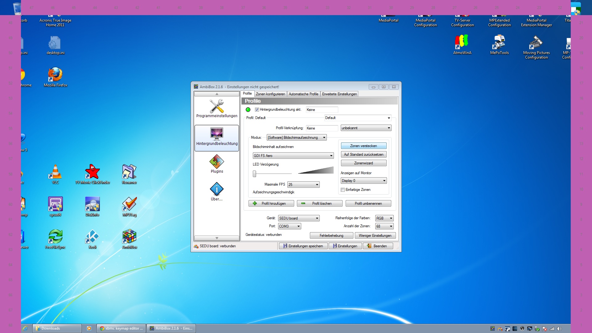Switch to the Zonen konfigurieren tab
The width and height of the screenshot is (592, 333).
[270, 94]
